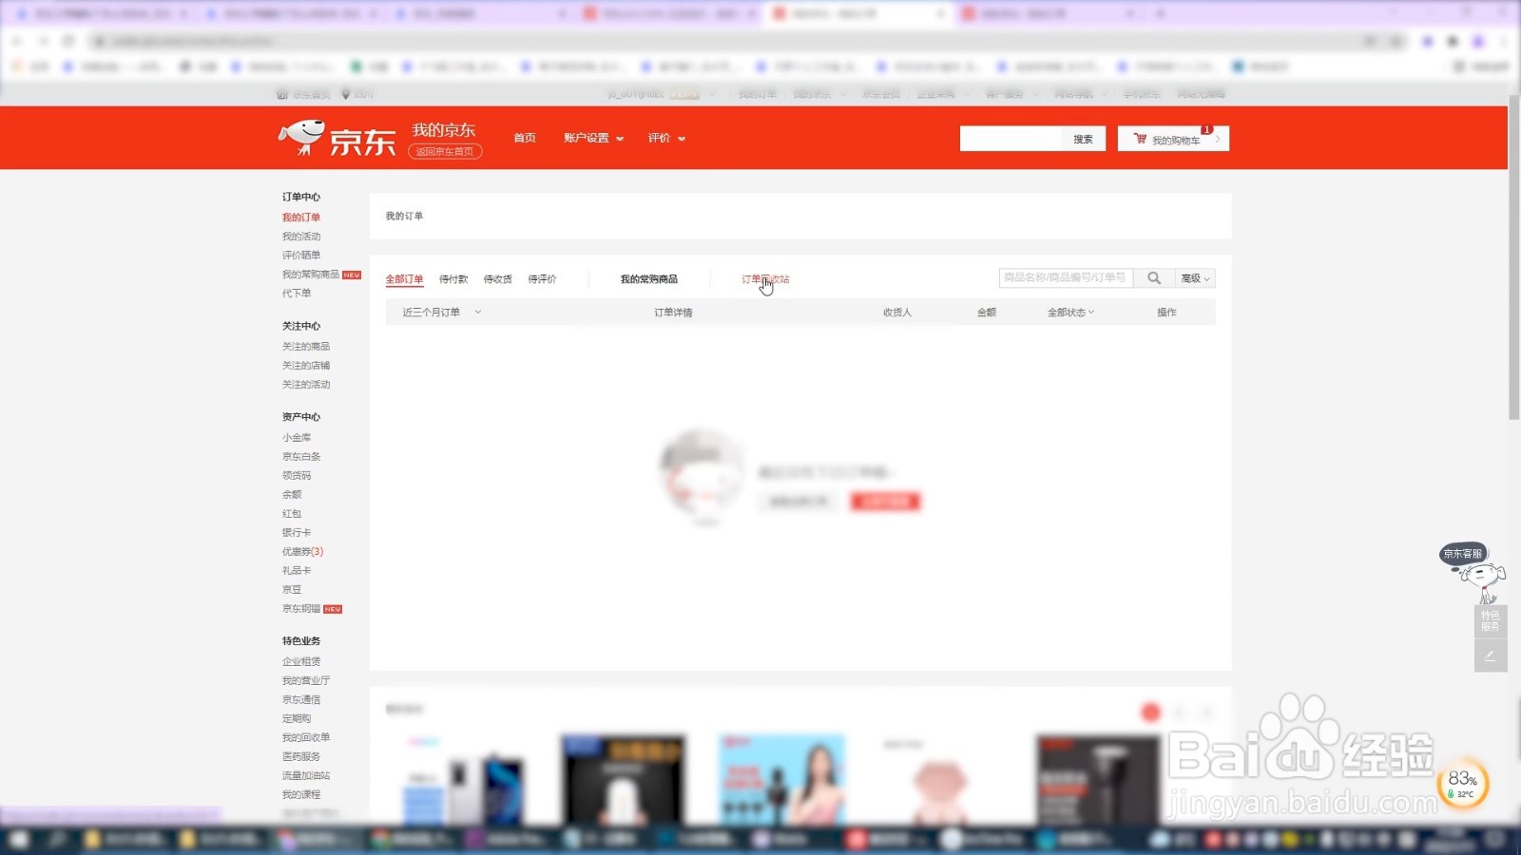
Task: Click the browser reload button
Action: point(68,41)
